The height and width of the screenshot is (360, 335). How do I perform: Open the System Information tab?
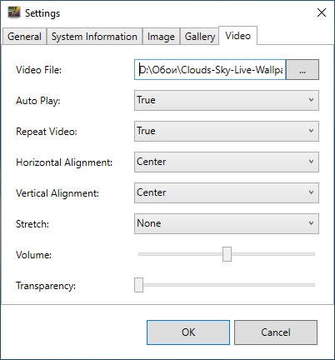click(94, 37)
